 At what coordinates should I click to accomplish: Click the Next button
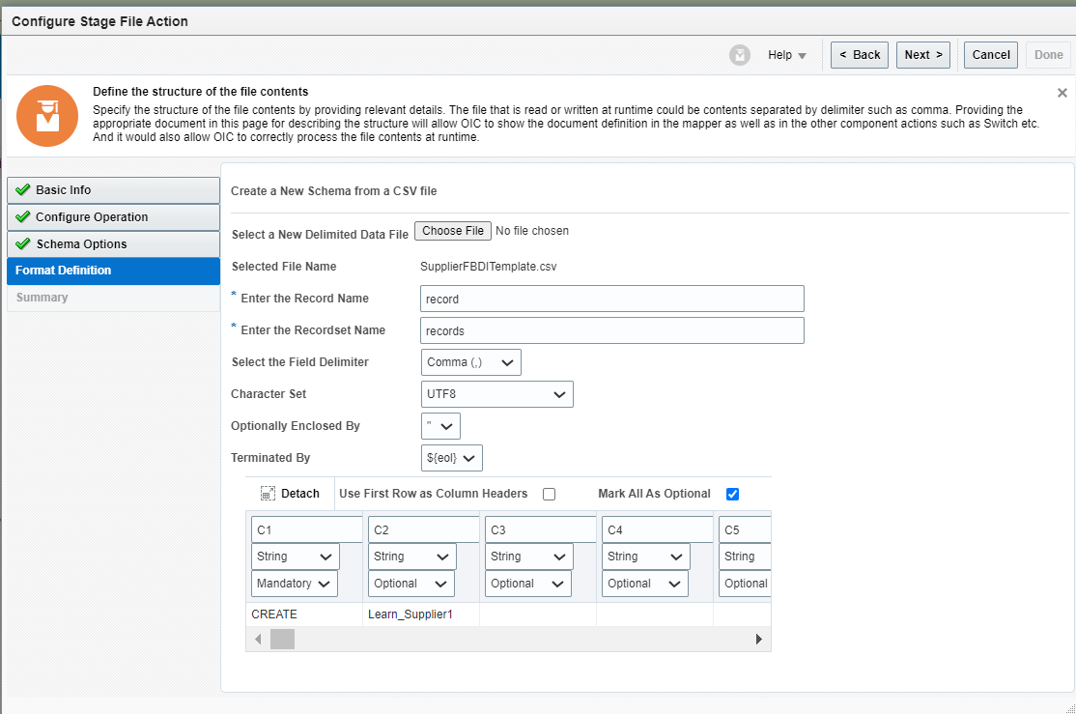(x=922, y=55)
